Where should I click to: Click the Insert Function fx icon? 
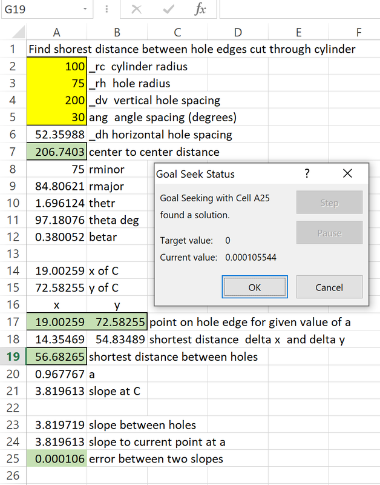click(200, 10)
